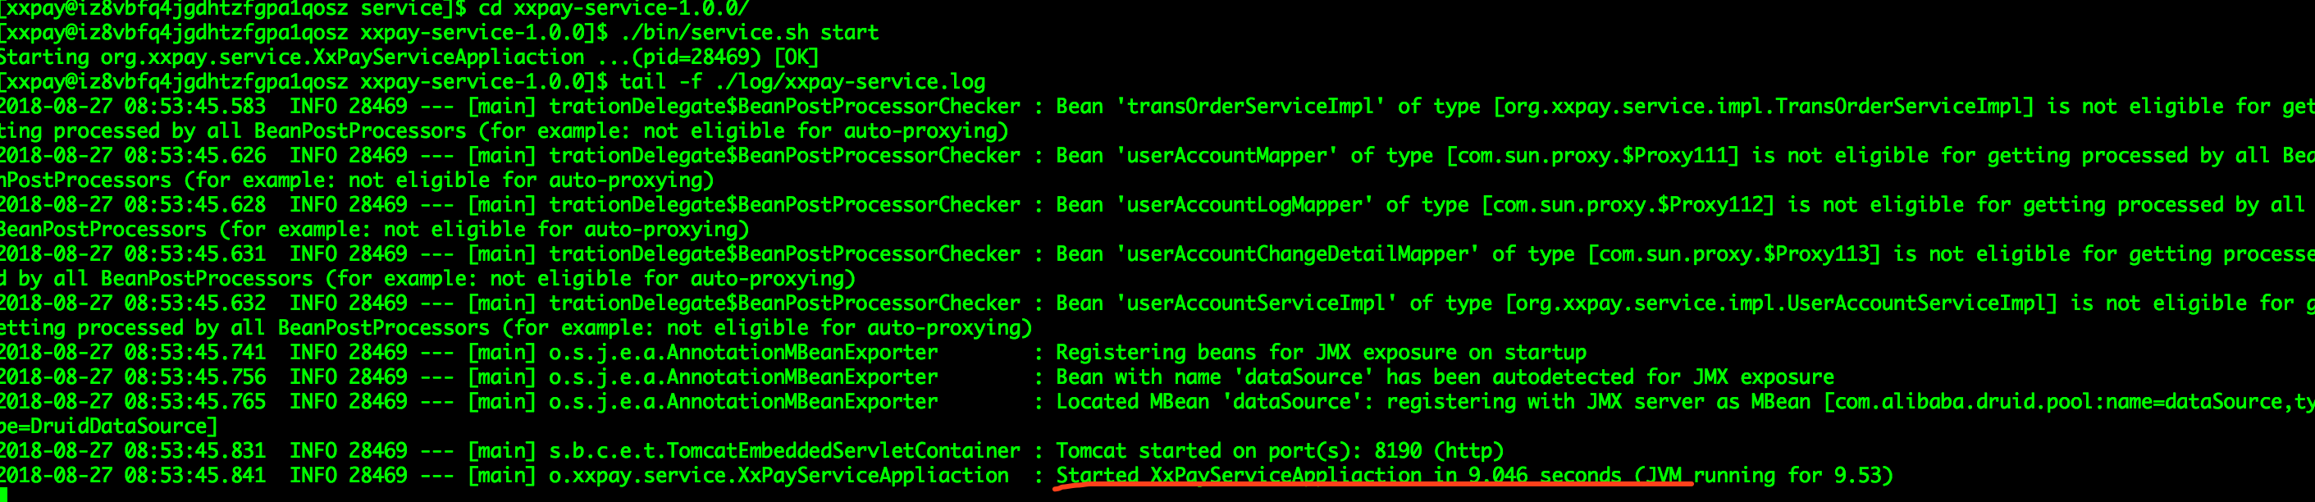The image size is (2315, 502).
Task: Select the 'Tomcat started on port(s): 8190' message
Action: pyautogui.click(x=1280, y=451)
